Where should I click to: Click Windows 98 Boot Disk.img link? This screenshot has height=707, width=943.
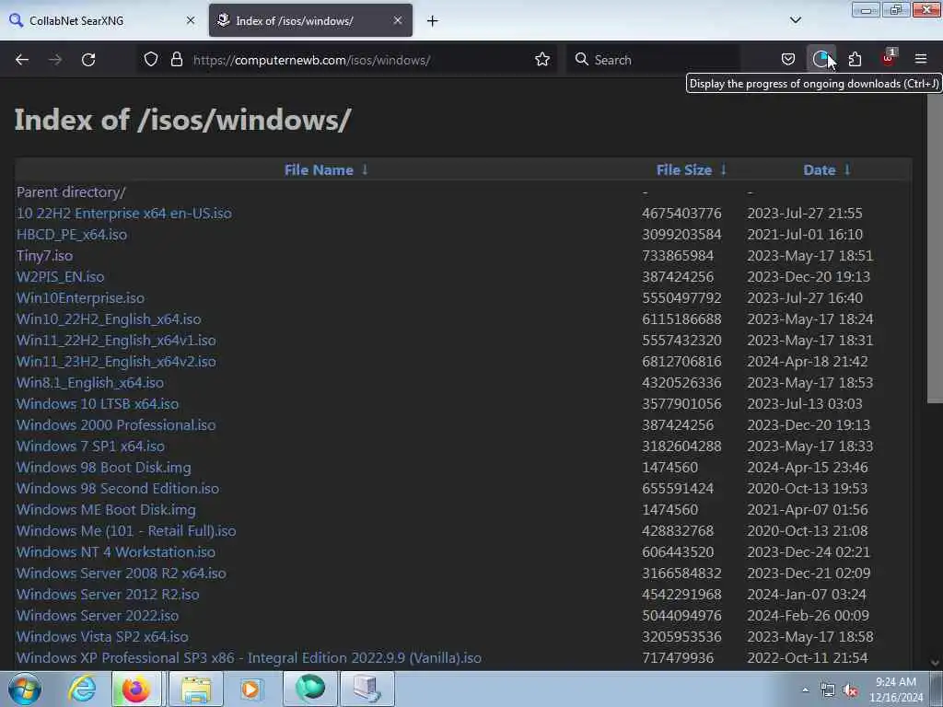coord(103,467)
